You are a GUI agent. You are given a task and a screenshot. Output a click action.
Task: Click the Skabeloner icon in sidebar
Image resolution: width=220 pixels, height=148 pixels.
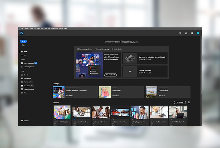point(22,86)
